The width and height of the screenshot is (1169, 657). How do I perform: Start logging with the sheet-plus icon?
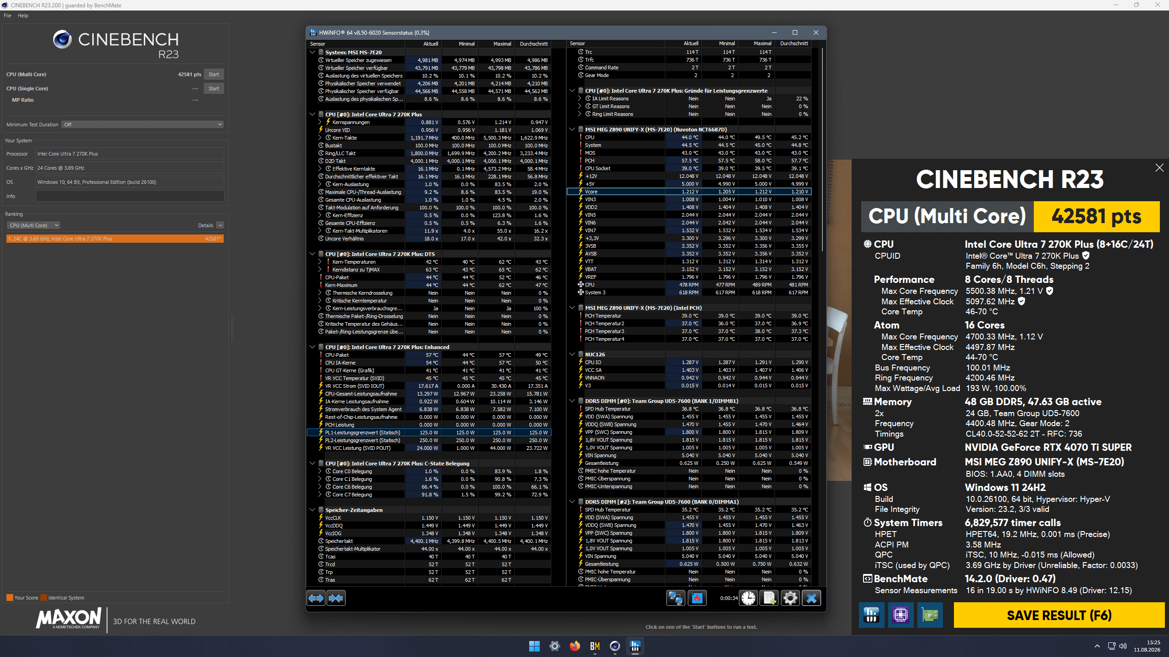point(769,598)
